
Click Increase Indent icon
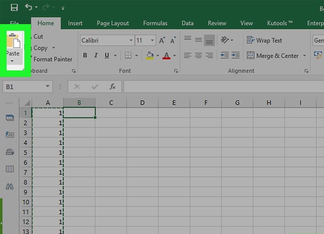(x=235, y=55)
